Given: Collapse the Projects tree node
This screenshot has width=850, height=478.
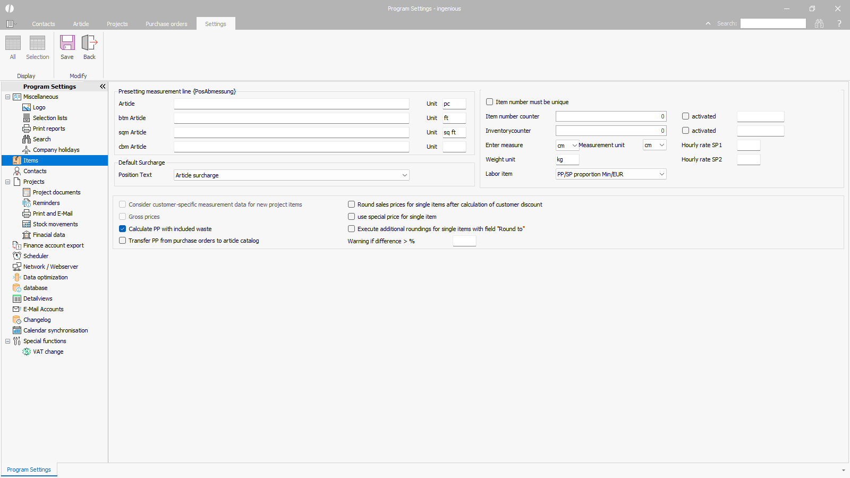Looking at the screenshot, I should click(8, 182).
